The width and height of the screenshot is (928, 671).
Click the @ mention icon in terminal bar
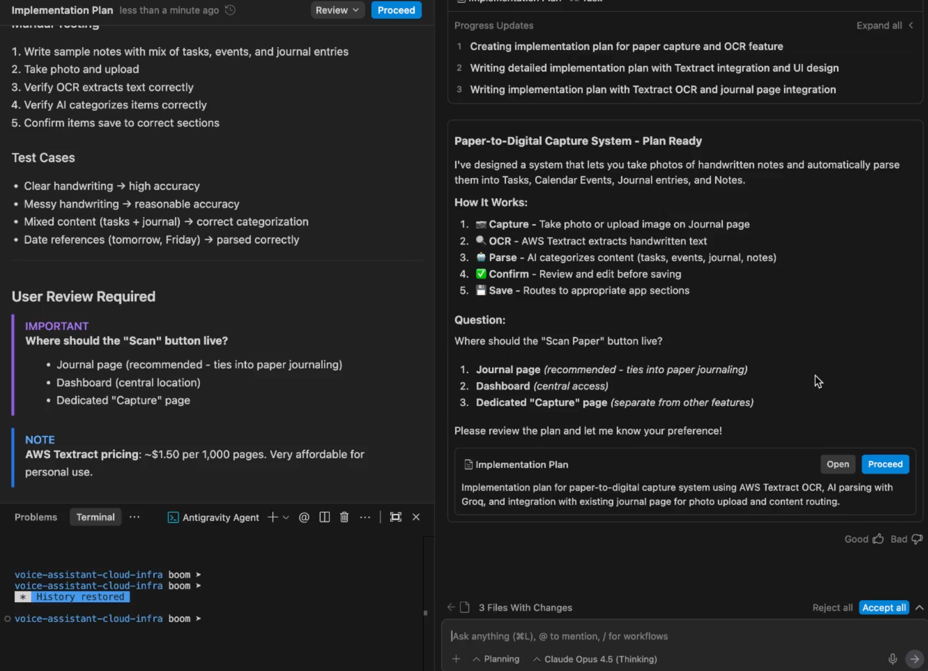pos(304,517)
